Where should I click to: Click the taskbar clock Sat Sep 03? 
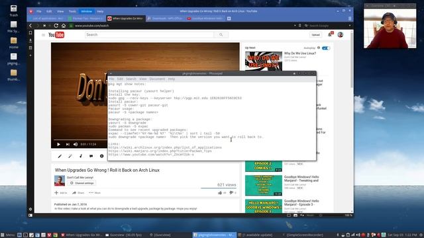402,235
